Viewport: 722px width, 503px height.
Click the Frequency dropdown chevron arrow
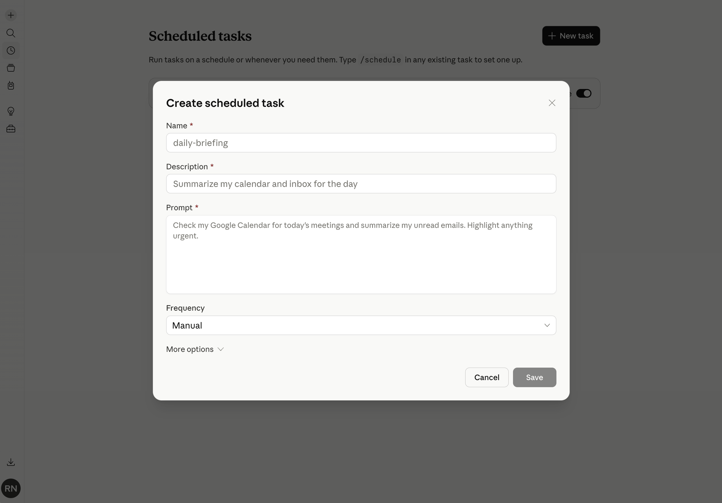tap(547, 325)
